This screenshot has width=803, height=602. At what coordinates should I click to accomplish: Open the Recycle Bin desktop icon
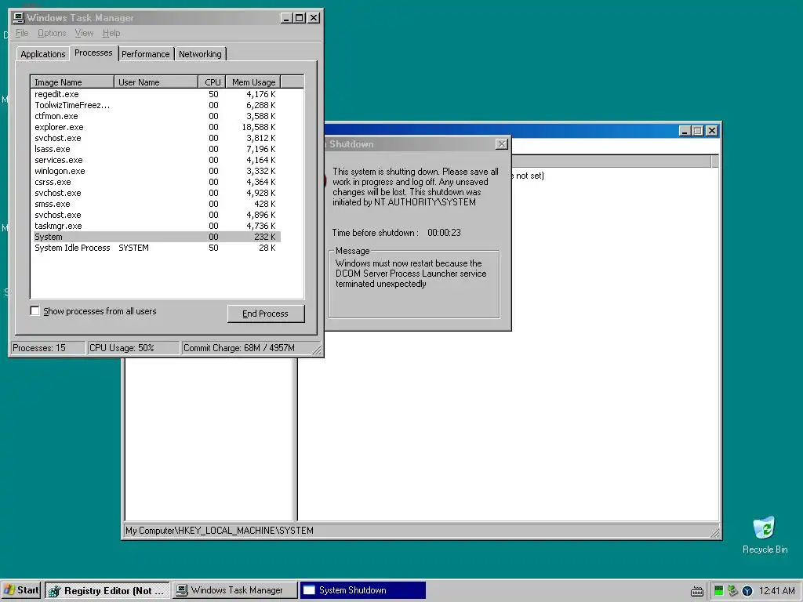click(x=765, y=535)
